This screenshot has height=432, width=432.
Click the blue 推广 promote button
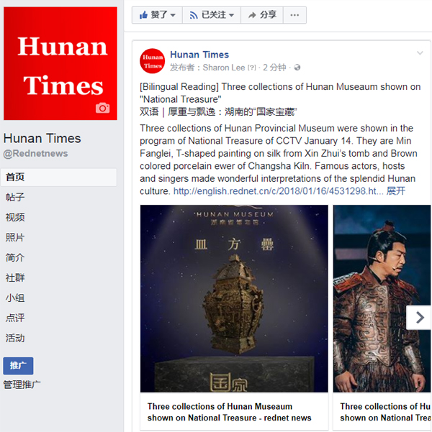[18, 366]
